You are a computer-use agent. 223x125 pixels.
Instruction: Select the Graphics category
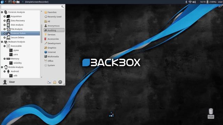point(54,48)
